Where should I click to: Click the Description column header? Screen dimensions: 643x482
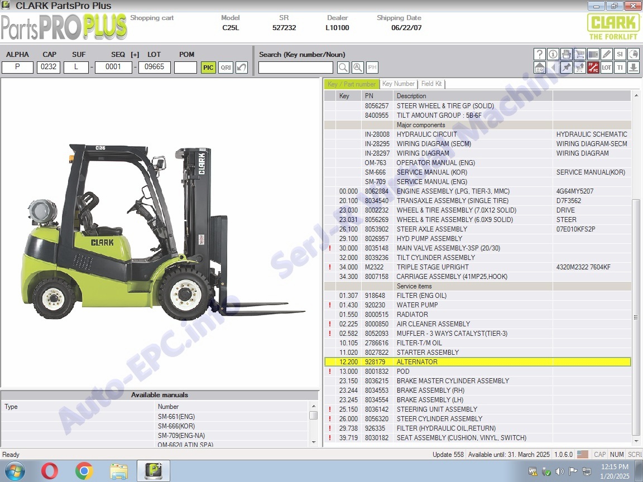(x=473, y=96)
